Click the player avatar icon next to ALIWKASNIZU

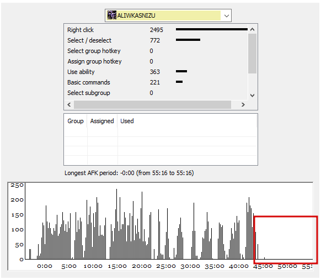(112, 15)
